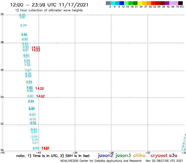Click the NOAA/NESDIS Center credit line
The height and width of the screenshot is (163, 186).
pos(101,161)
